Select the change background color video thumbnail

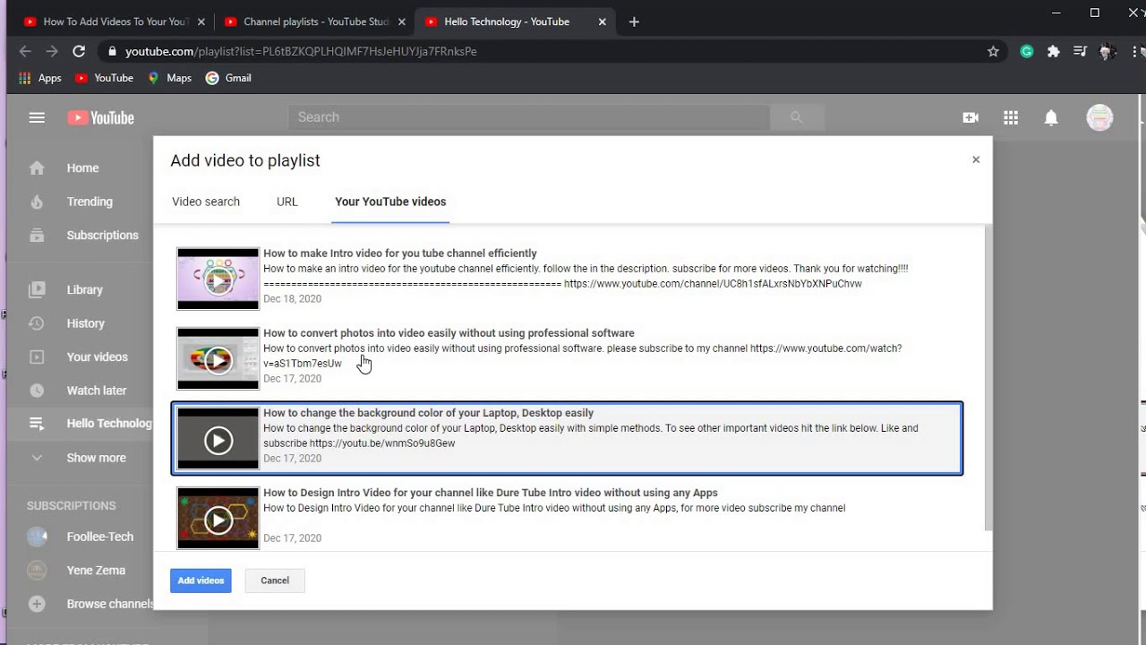pyautogui.click(x=218, y=439)
